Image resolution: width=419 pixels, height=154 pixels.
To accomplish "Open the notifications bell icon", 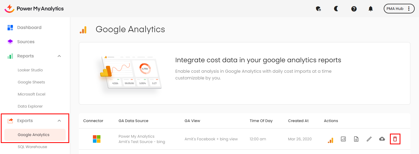I will coord(371,9).
